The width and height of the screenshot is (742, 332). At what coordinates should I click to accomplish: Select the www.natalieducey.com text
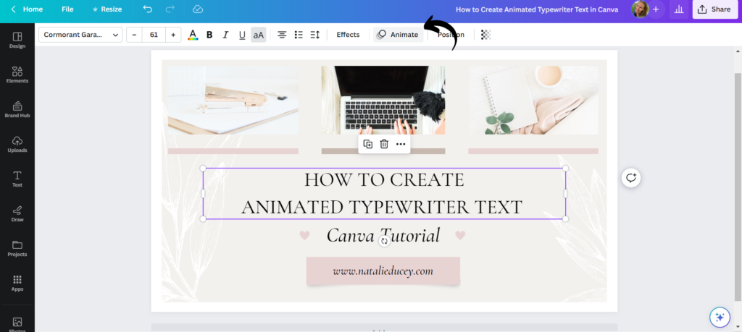click(x=383, y=271)
